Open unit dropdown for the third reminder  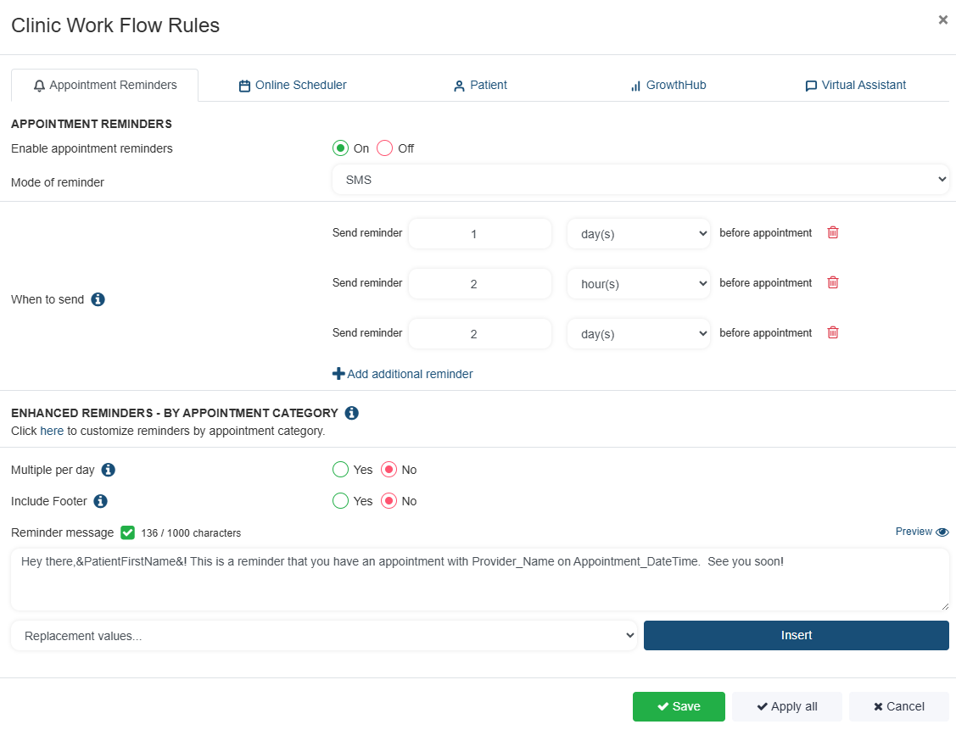pyautogui.click(x=639, y=334)
